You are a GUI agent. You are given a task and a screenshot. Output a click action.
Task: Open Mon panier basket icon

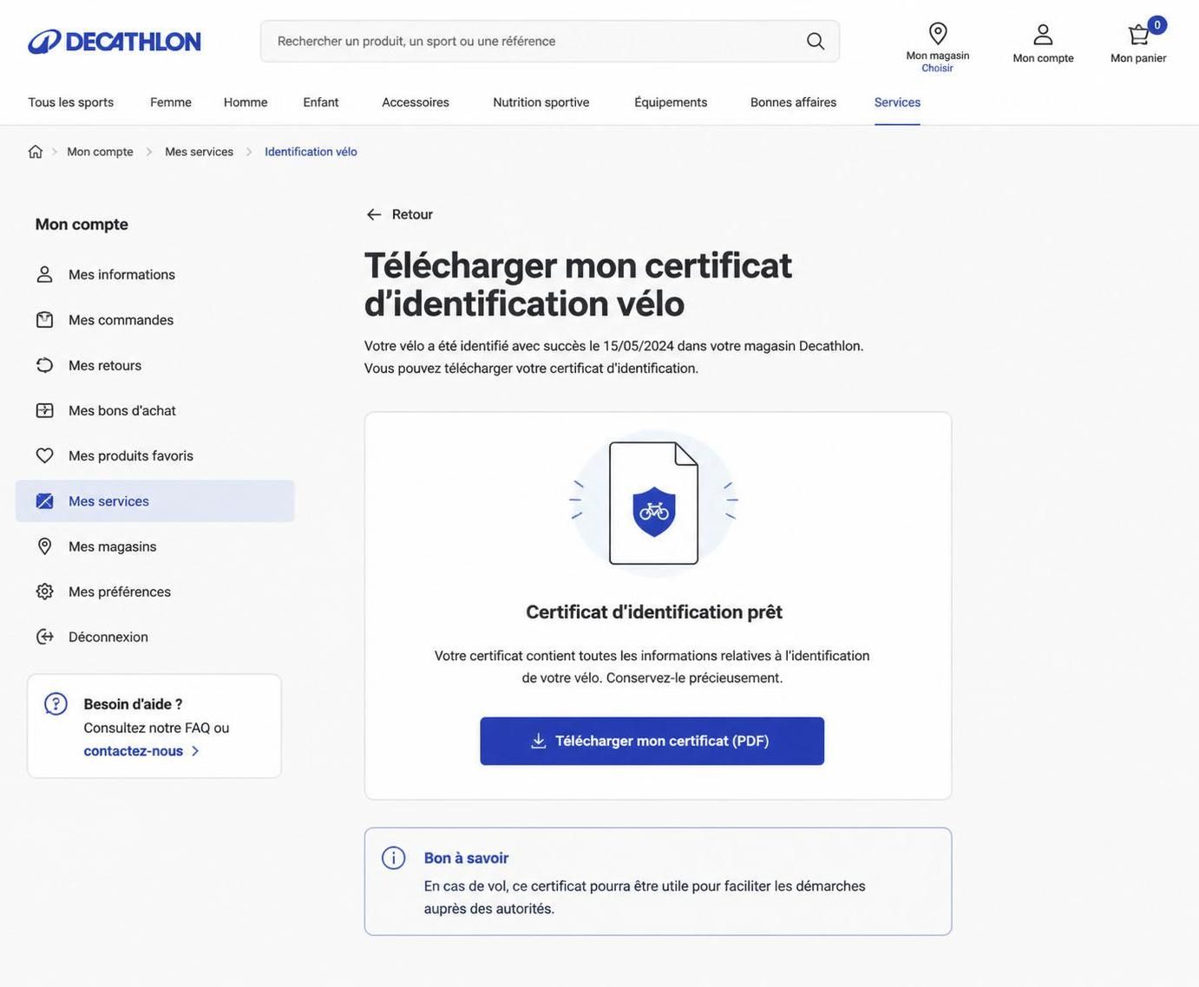tap(1138, 35)
